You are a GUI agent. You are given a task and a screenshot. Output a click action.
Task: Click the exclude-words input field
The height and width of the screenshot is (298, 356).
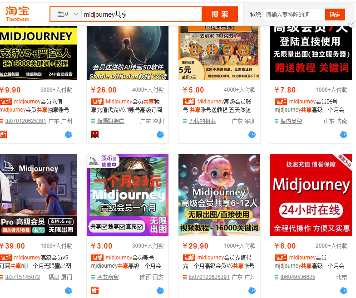pos(294,15)
